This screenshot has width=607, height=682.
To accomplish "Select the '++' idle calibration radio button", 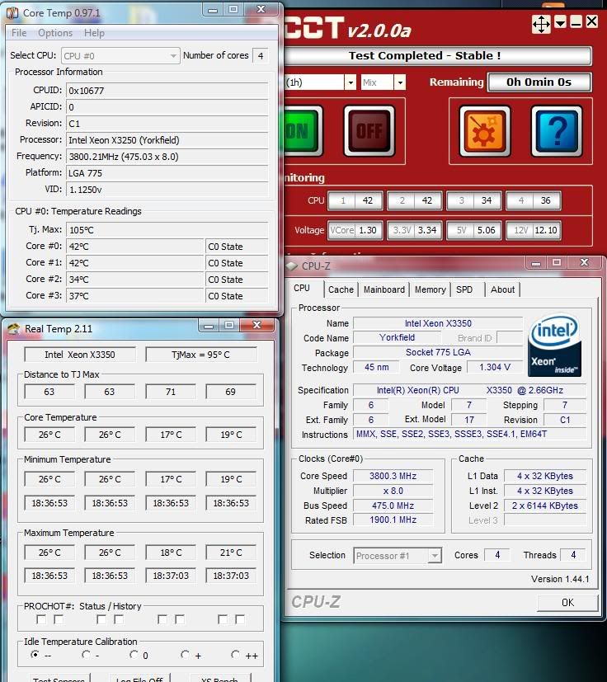I will pos(235,654).
